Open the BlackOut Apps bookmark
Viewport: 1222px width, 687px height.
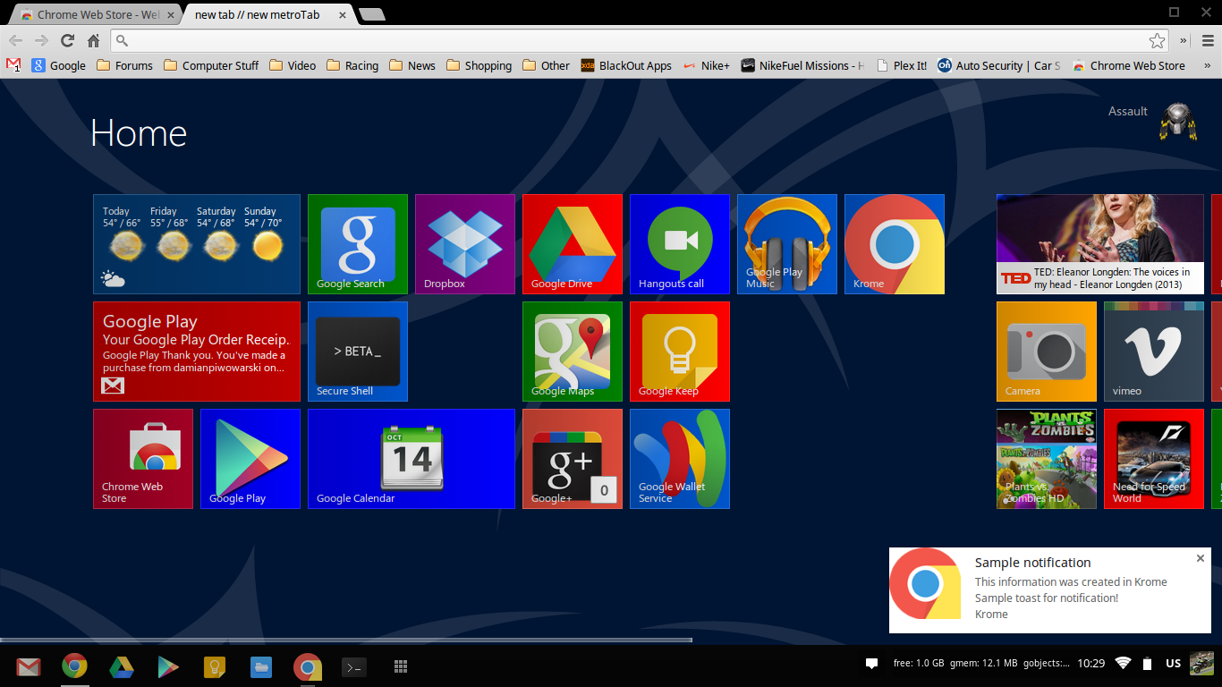click(626, 65)
